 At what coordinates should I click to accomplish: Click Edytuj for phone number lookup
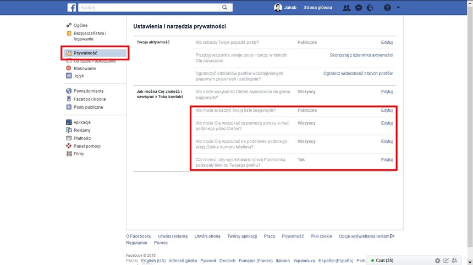(387, 142)
